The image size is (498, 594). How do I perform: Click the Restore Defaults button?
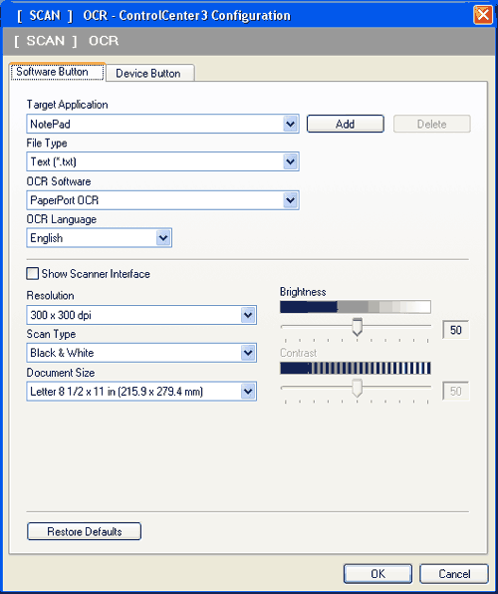(84, 531)
